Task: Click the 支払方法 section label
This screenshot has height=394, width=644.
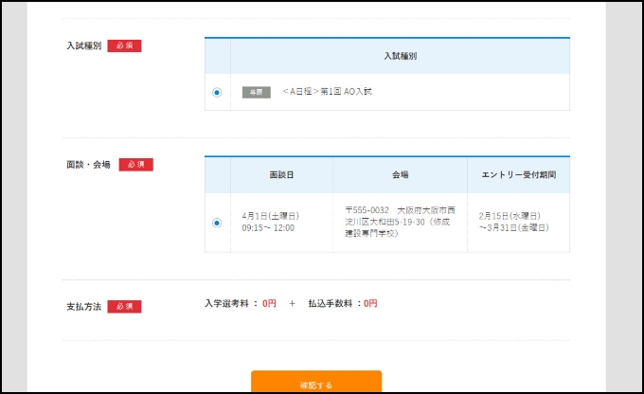Action: click(83, 307)
